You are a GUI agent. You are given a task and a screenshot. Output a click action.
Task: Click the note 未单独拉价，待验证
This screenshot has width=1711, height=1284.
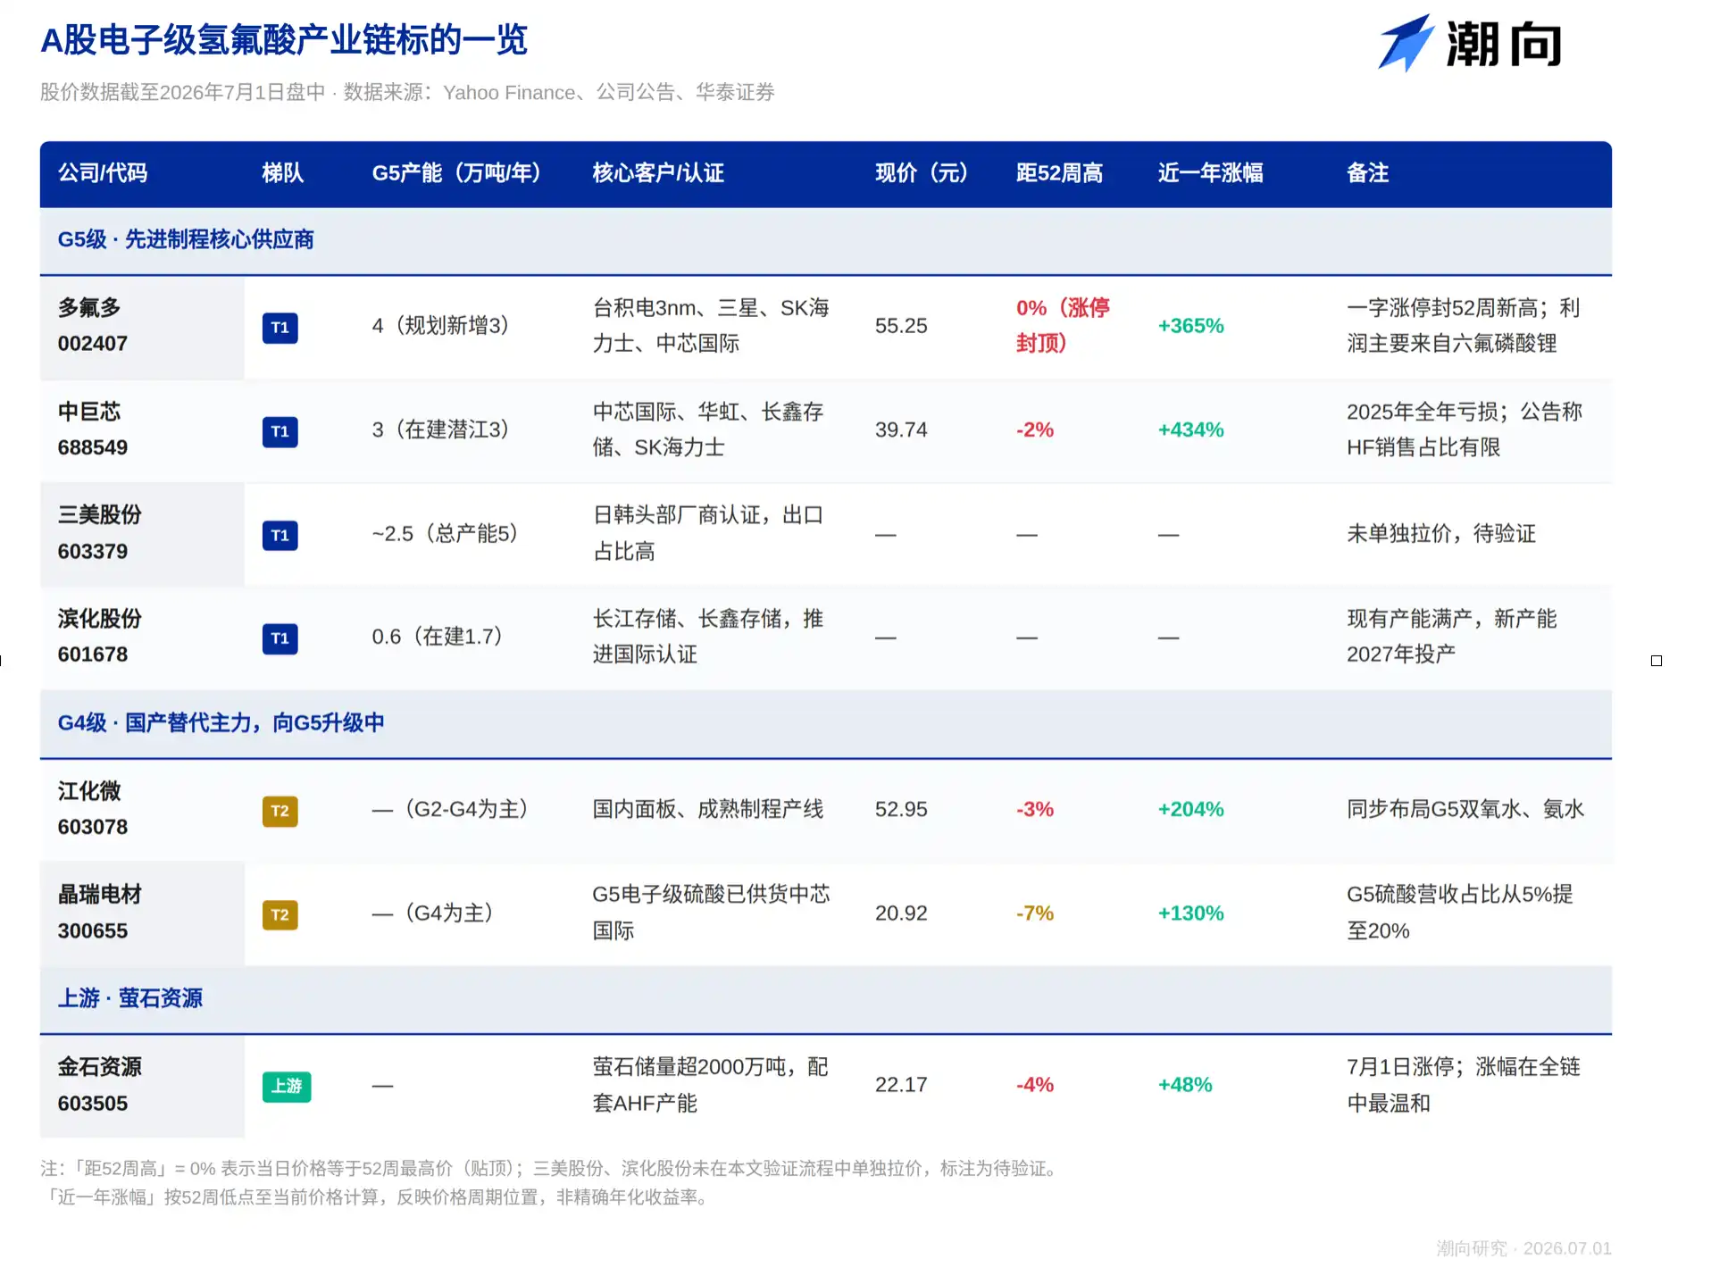pos(1441,534)
